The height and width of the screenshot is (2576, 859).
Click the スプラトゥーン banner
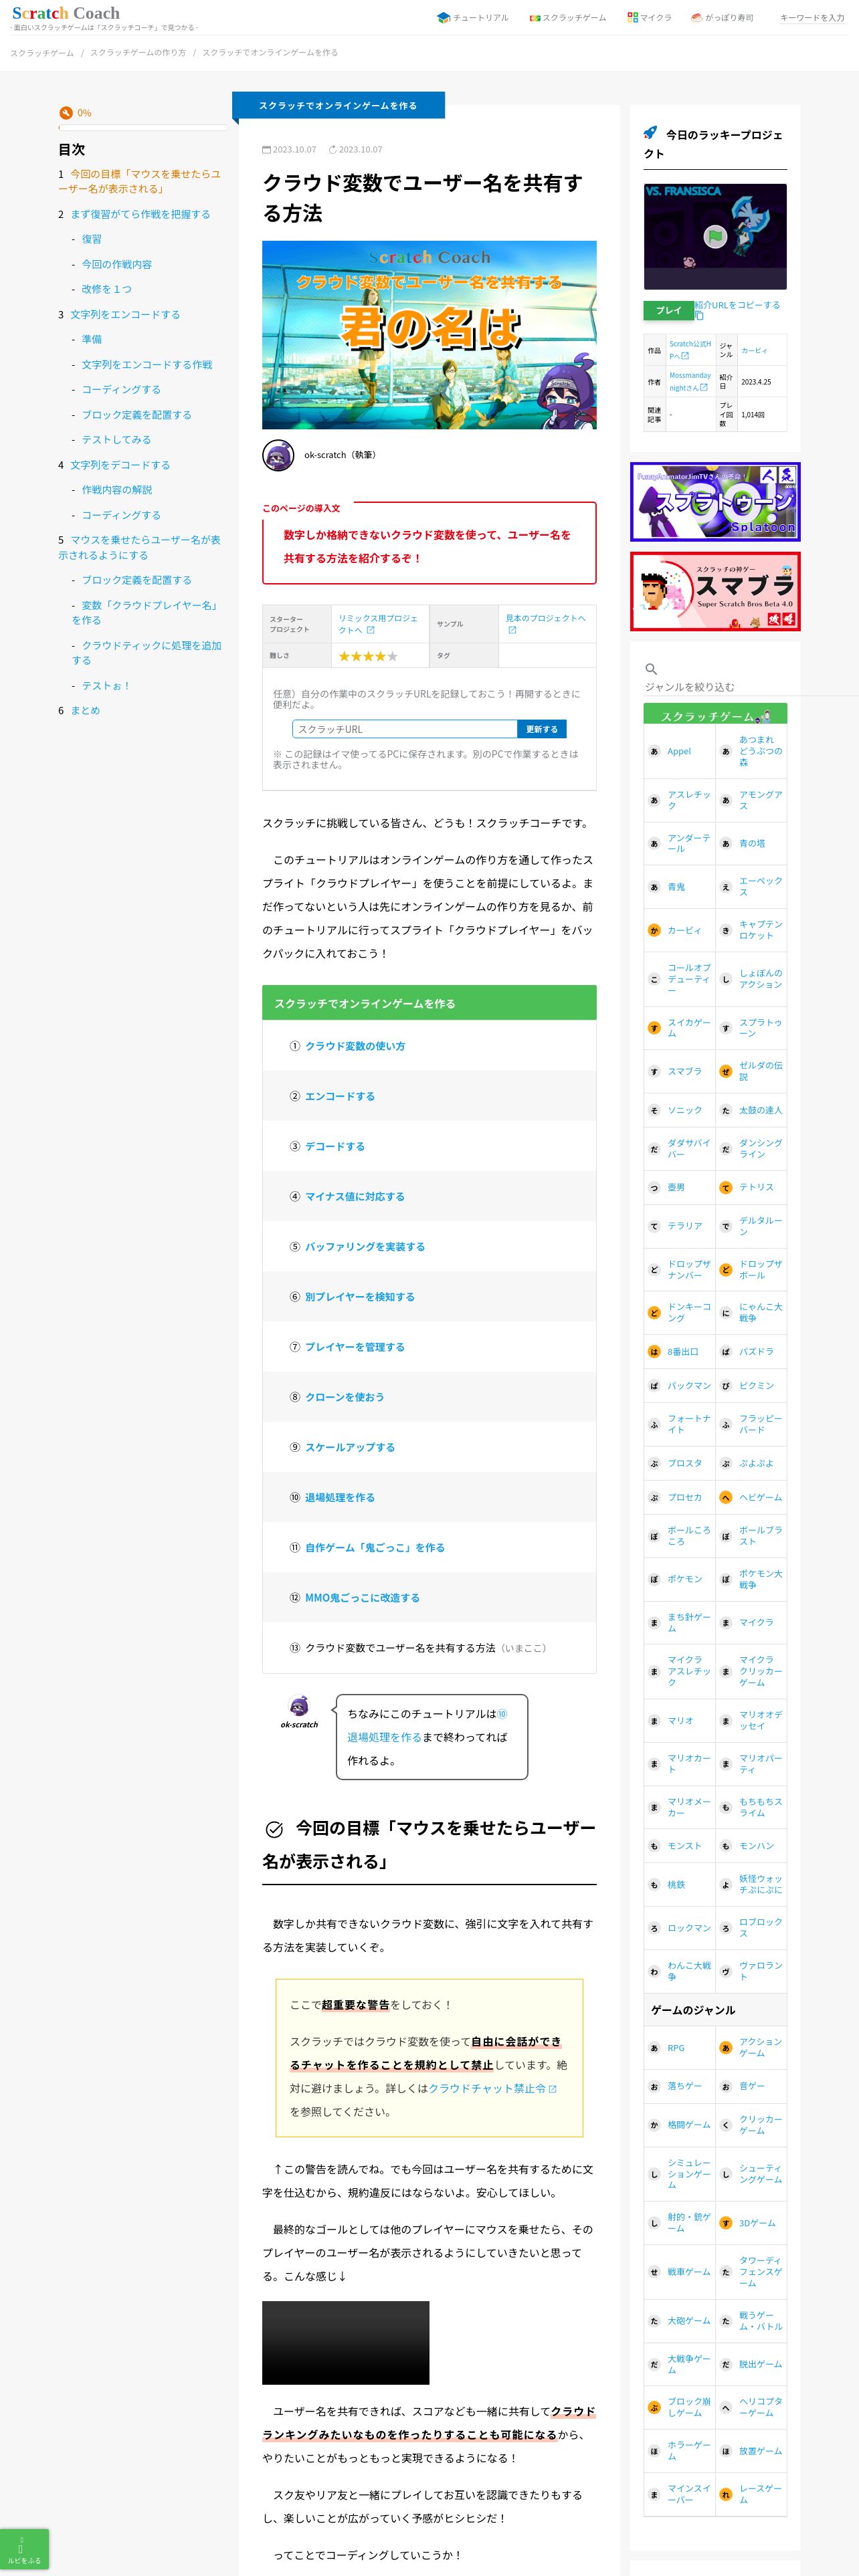(715, 502)
